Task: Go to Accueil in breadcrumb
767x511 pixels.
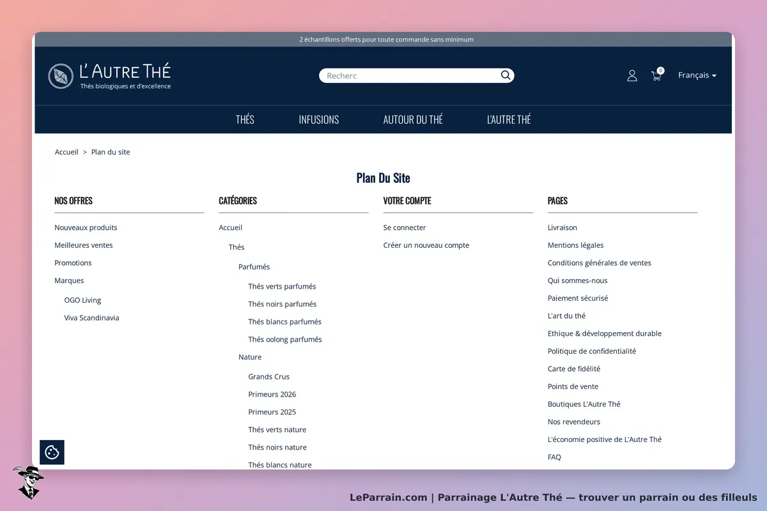Action: pos(66,152)
